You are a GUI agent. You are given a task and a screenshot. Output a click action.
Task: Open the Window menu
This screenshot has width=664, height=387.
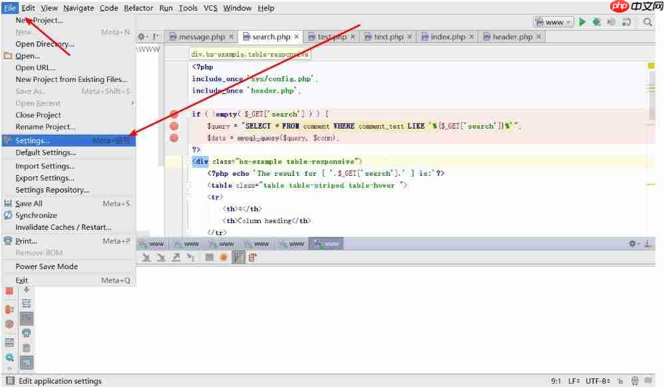(237, 8)
